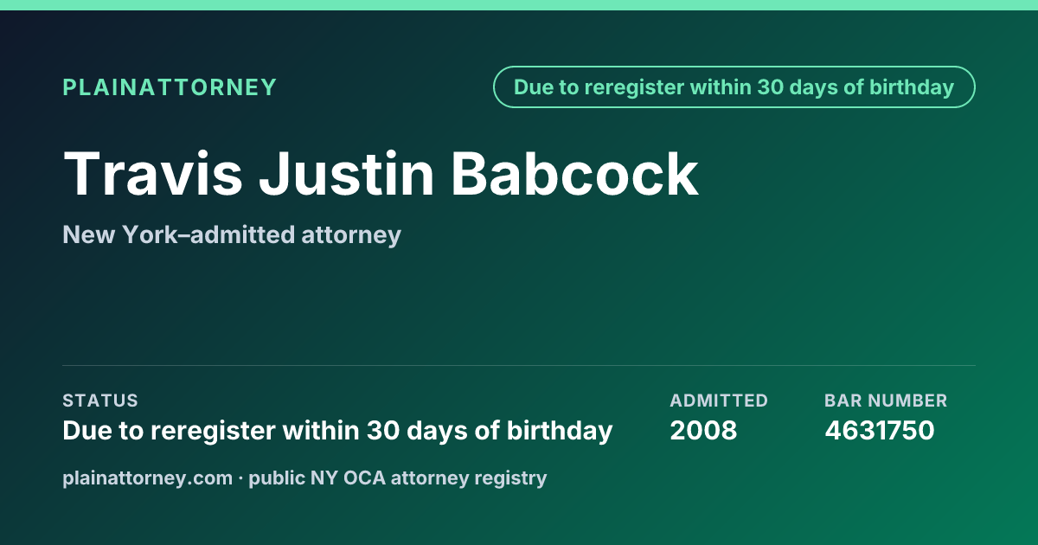
Task: Click the STATUS label
Action: pyautogui.click(x=100, y=401)
